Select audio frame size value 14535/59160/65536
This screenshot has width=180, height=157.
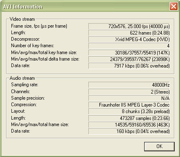click(x=129, y=125)
